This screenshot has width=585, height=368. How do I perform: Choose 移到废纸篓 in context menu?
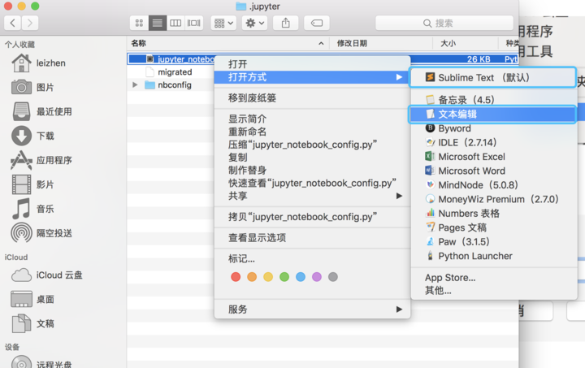(312, 98)
